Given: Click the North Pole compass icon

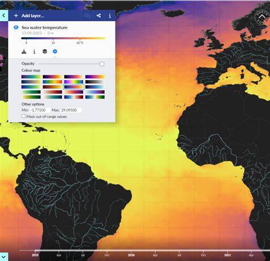Looking at the screenshot, I should [262, 17].
